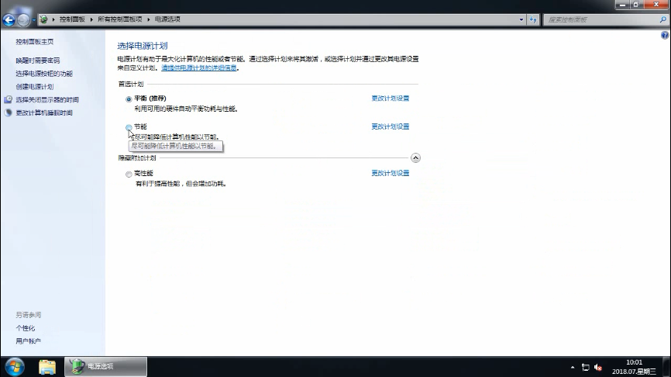Focus the 搜索控制面板 search box
Image resolution: width=671 pixels, height=377 pixels.
601,19
